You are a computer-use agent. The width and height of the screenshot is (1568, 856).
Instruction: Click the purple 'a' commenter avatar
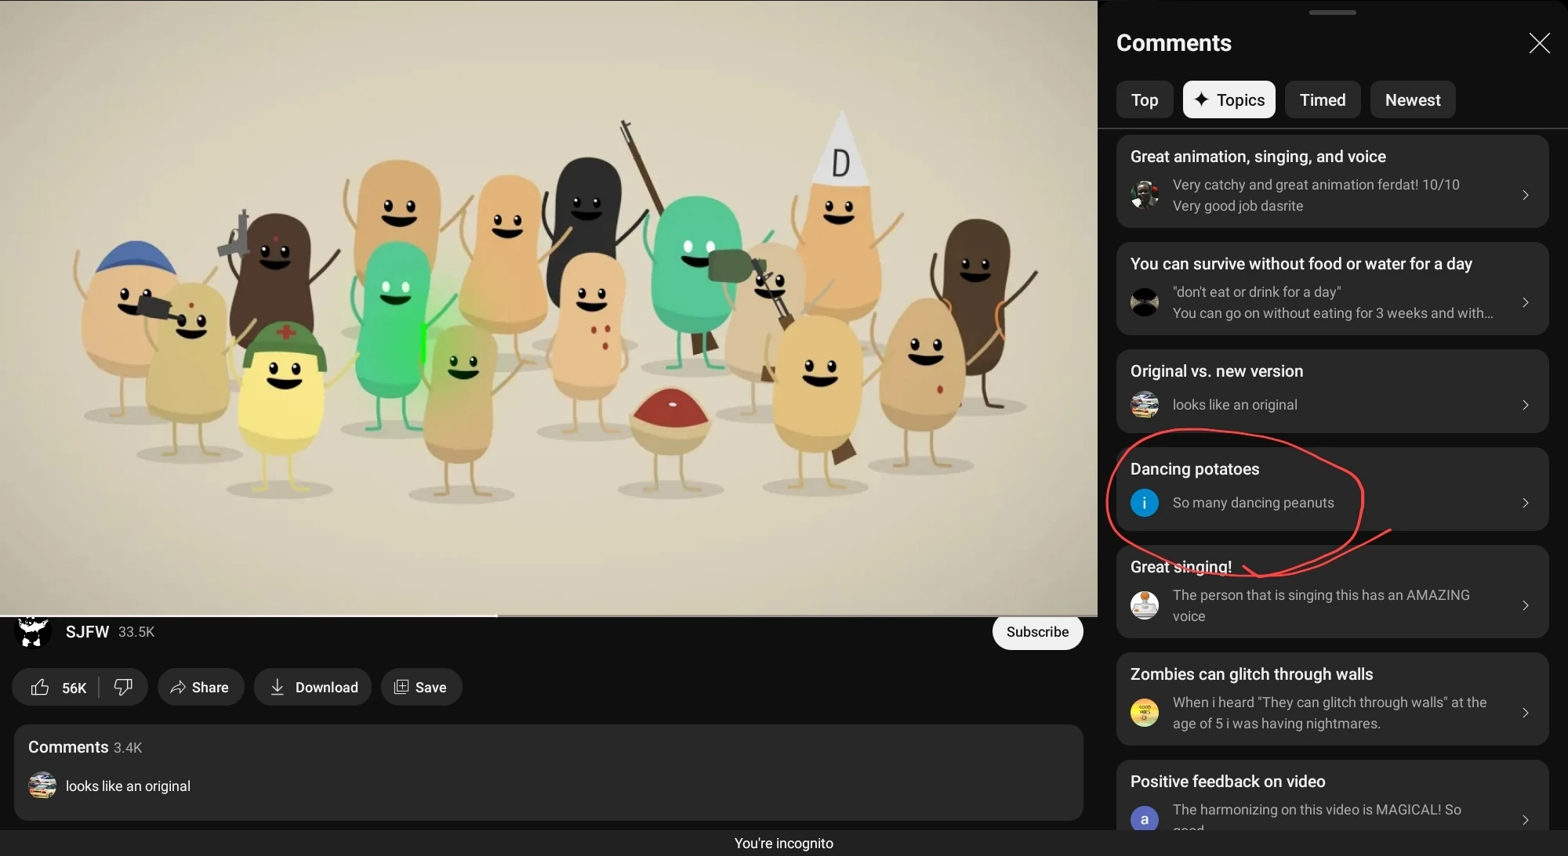(1144, 819)
